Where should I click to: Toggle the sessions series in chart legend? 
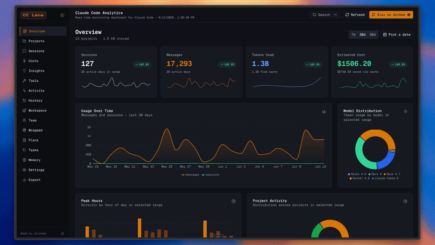click(211, 175)
